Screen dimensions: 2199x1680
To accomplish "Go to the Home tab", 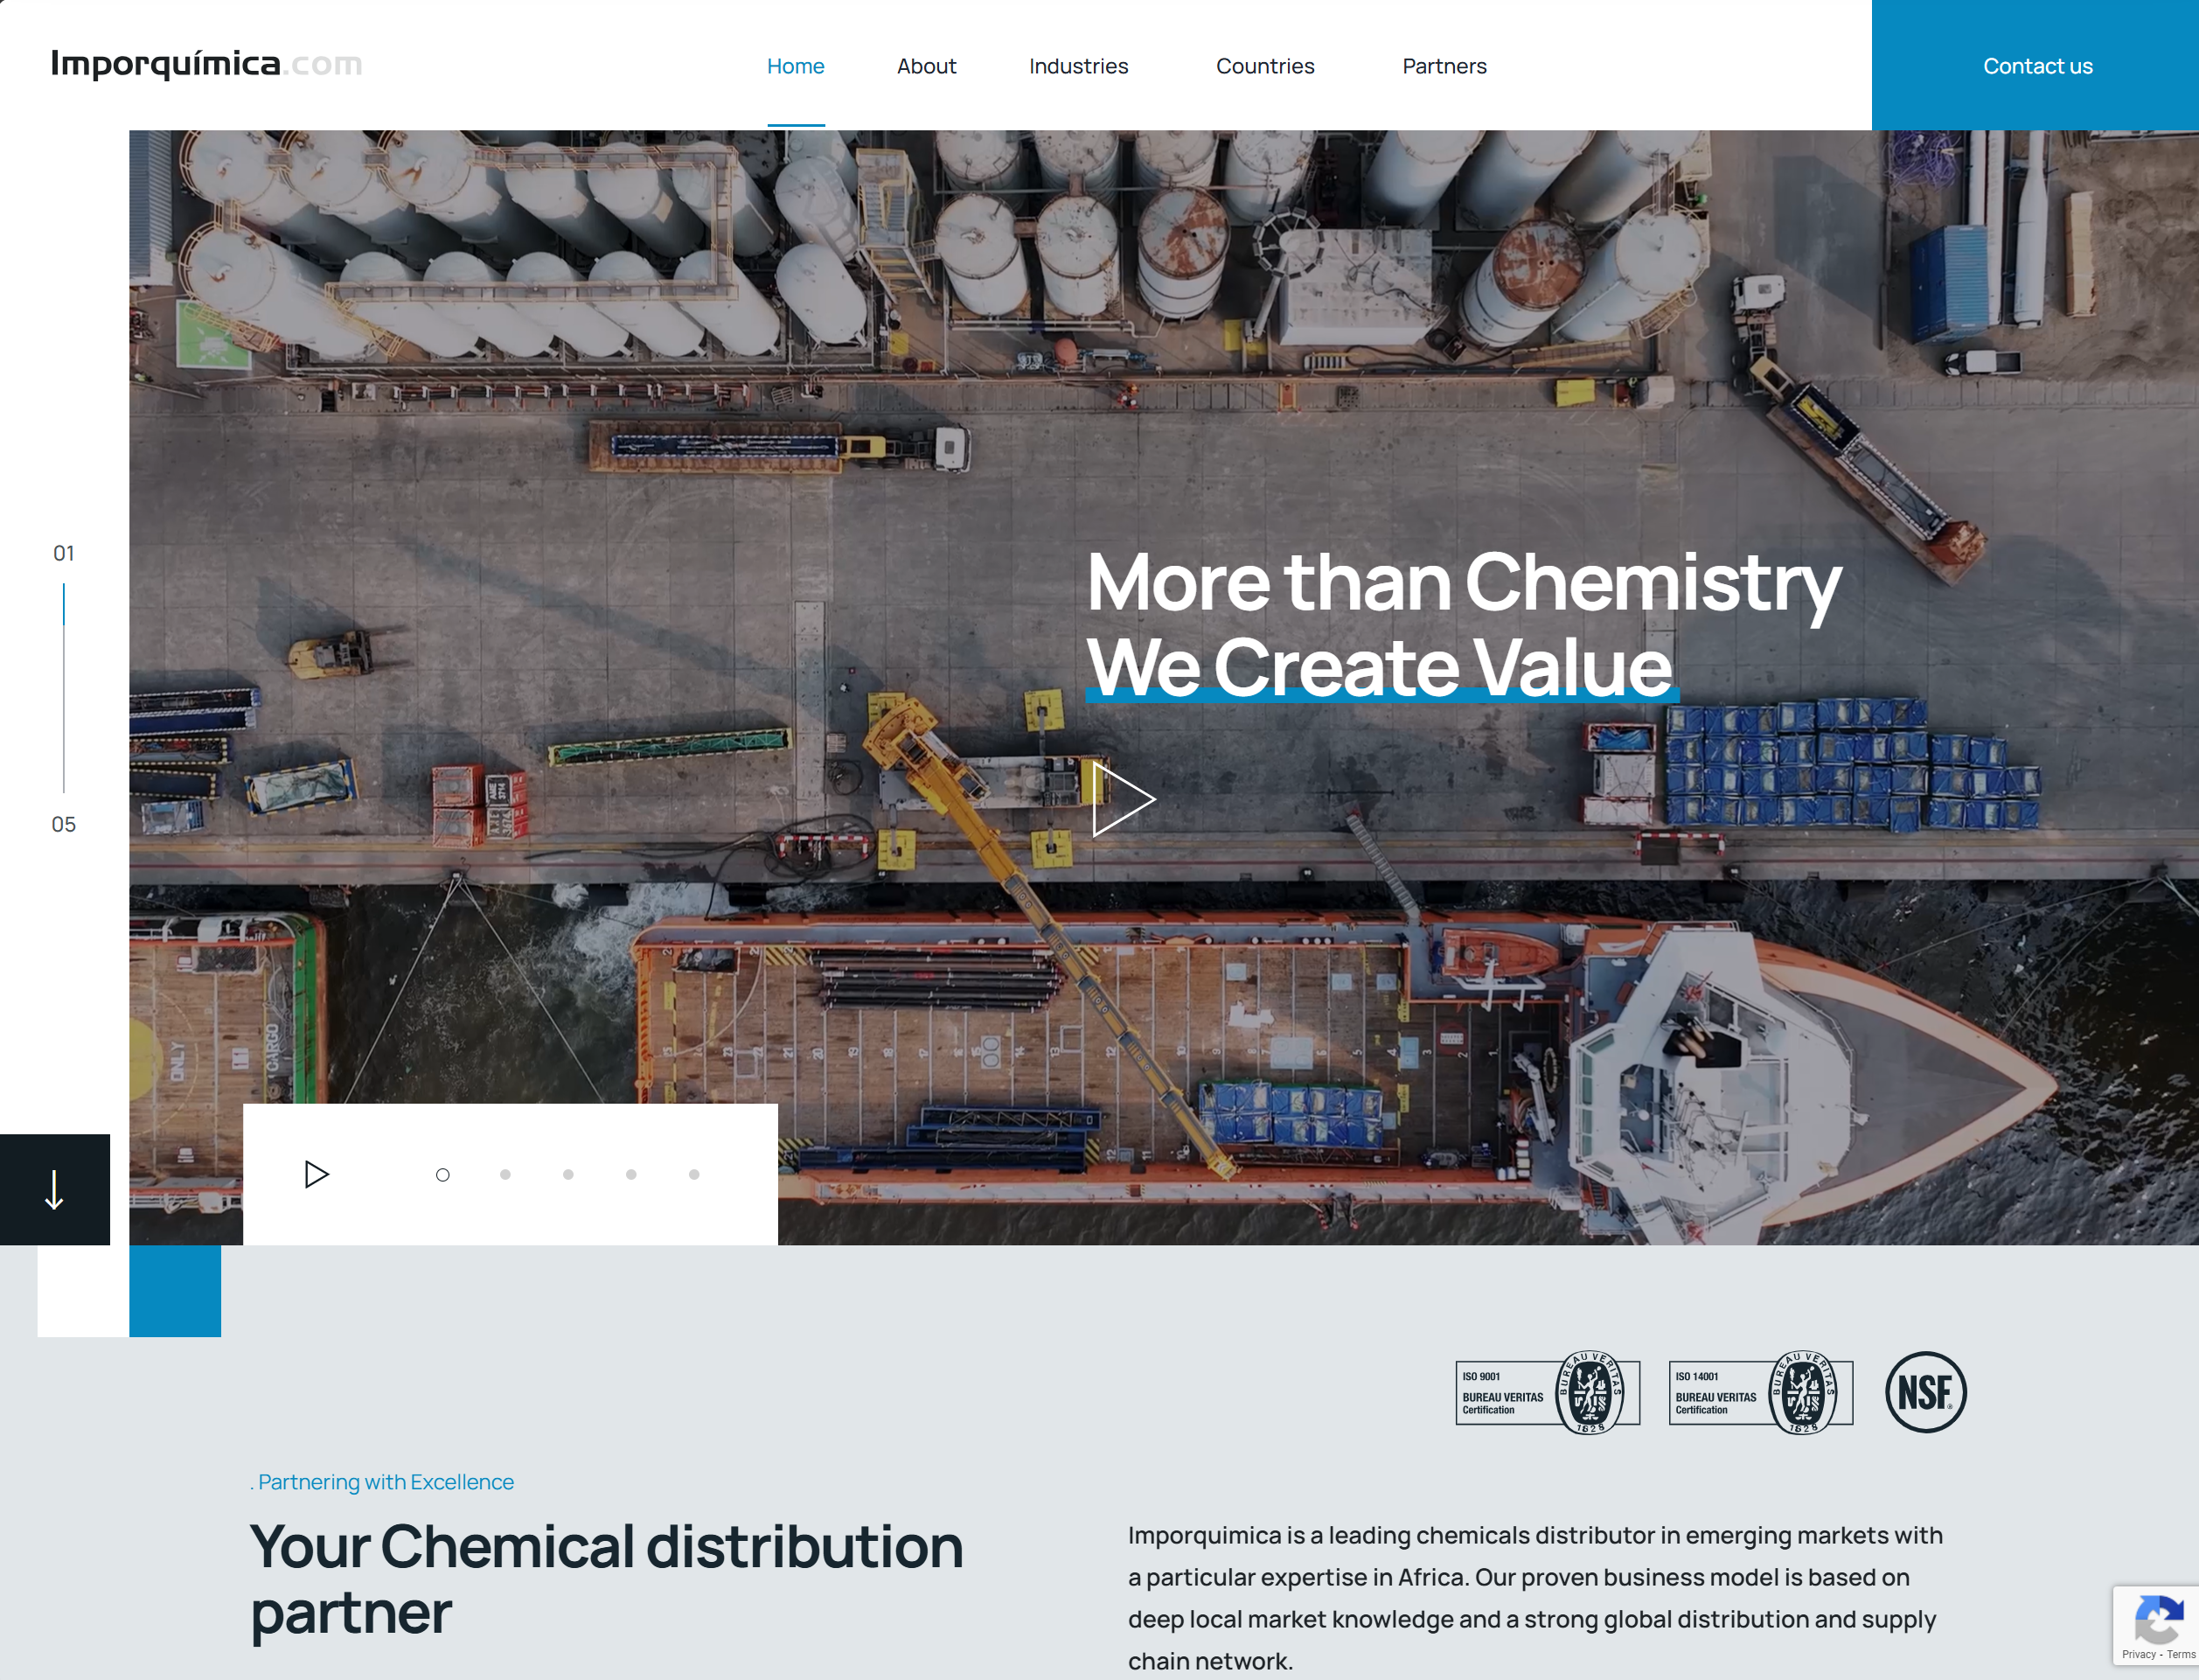I will [796, 66].
